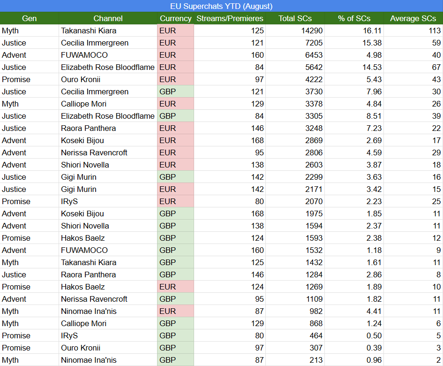Select the 'Currency' column header
The width and height of the screenshot is (443, 366).
coord(175,18)
